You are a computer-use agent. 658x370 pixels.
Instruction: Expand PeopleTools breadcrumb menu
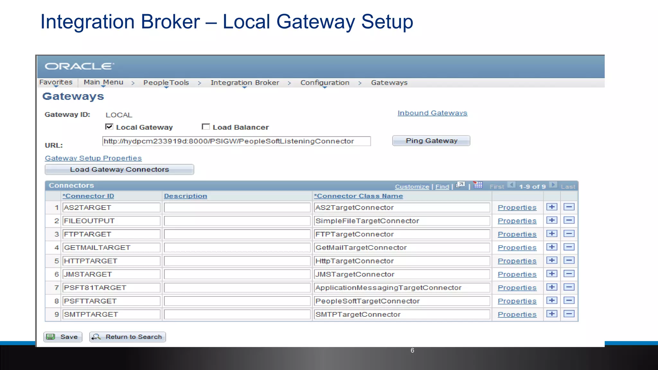[166, 83]
